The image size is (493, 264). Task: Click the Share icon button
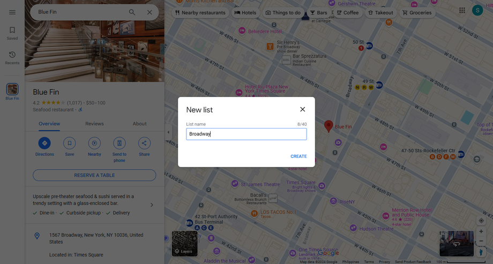(144, 143)
